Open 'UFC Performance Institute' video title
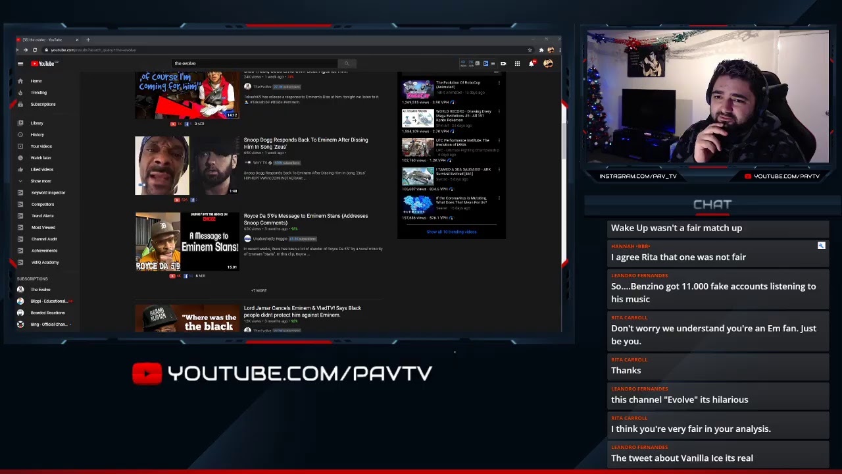The height and width of the screenshot is (474, 842). [462, 142]
